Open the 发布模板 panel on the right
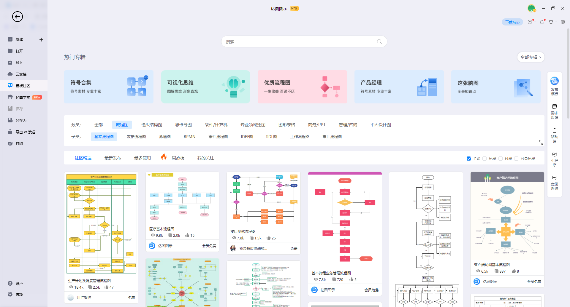 [x=555, y=85]
